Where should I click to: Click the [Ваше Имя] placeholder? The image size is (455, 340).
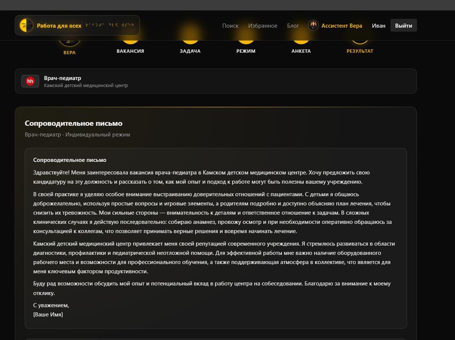48,315
